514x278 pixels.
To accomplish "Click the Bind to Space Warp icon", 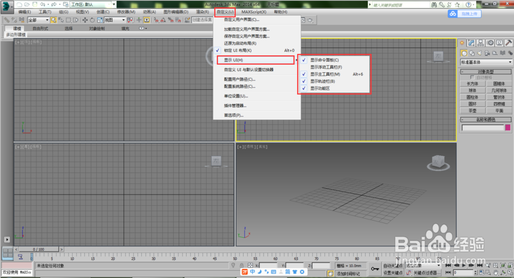I will coord(22,20).
